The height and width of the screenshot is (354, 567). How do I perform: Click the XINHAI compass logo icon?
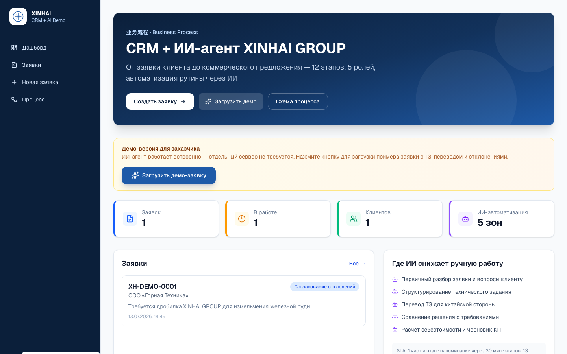[18, 17]
